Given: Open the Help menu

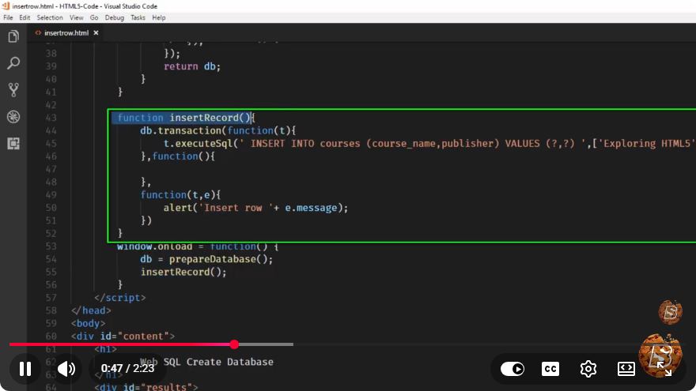Looking at the screenshot, I should click(x=158, y=17).
